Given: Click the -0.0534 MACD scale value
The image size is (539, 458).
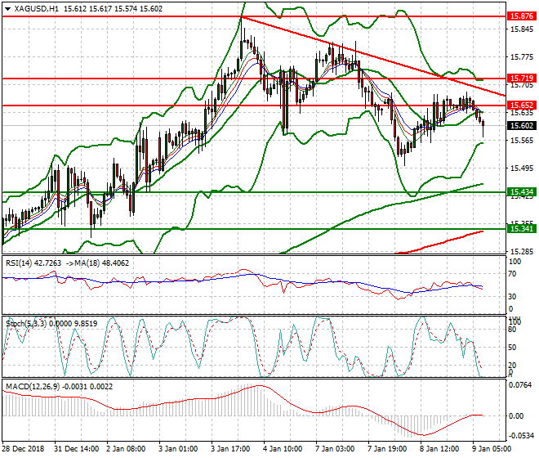Looking at the screenshot, I should point(521,436).
